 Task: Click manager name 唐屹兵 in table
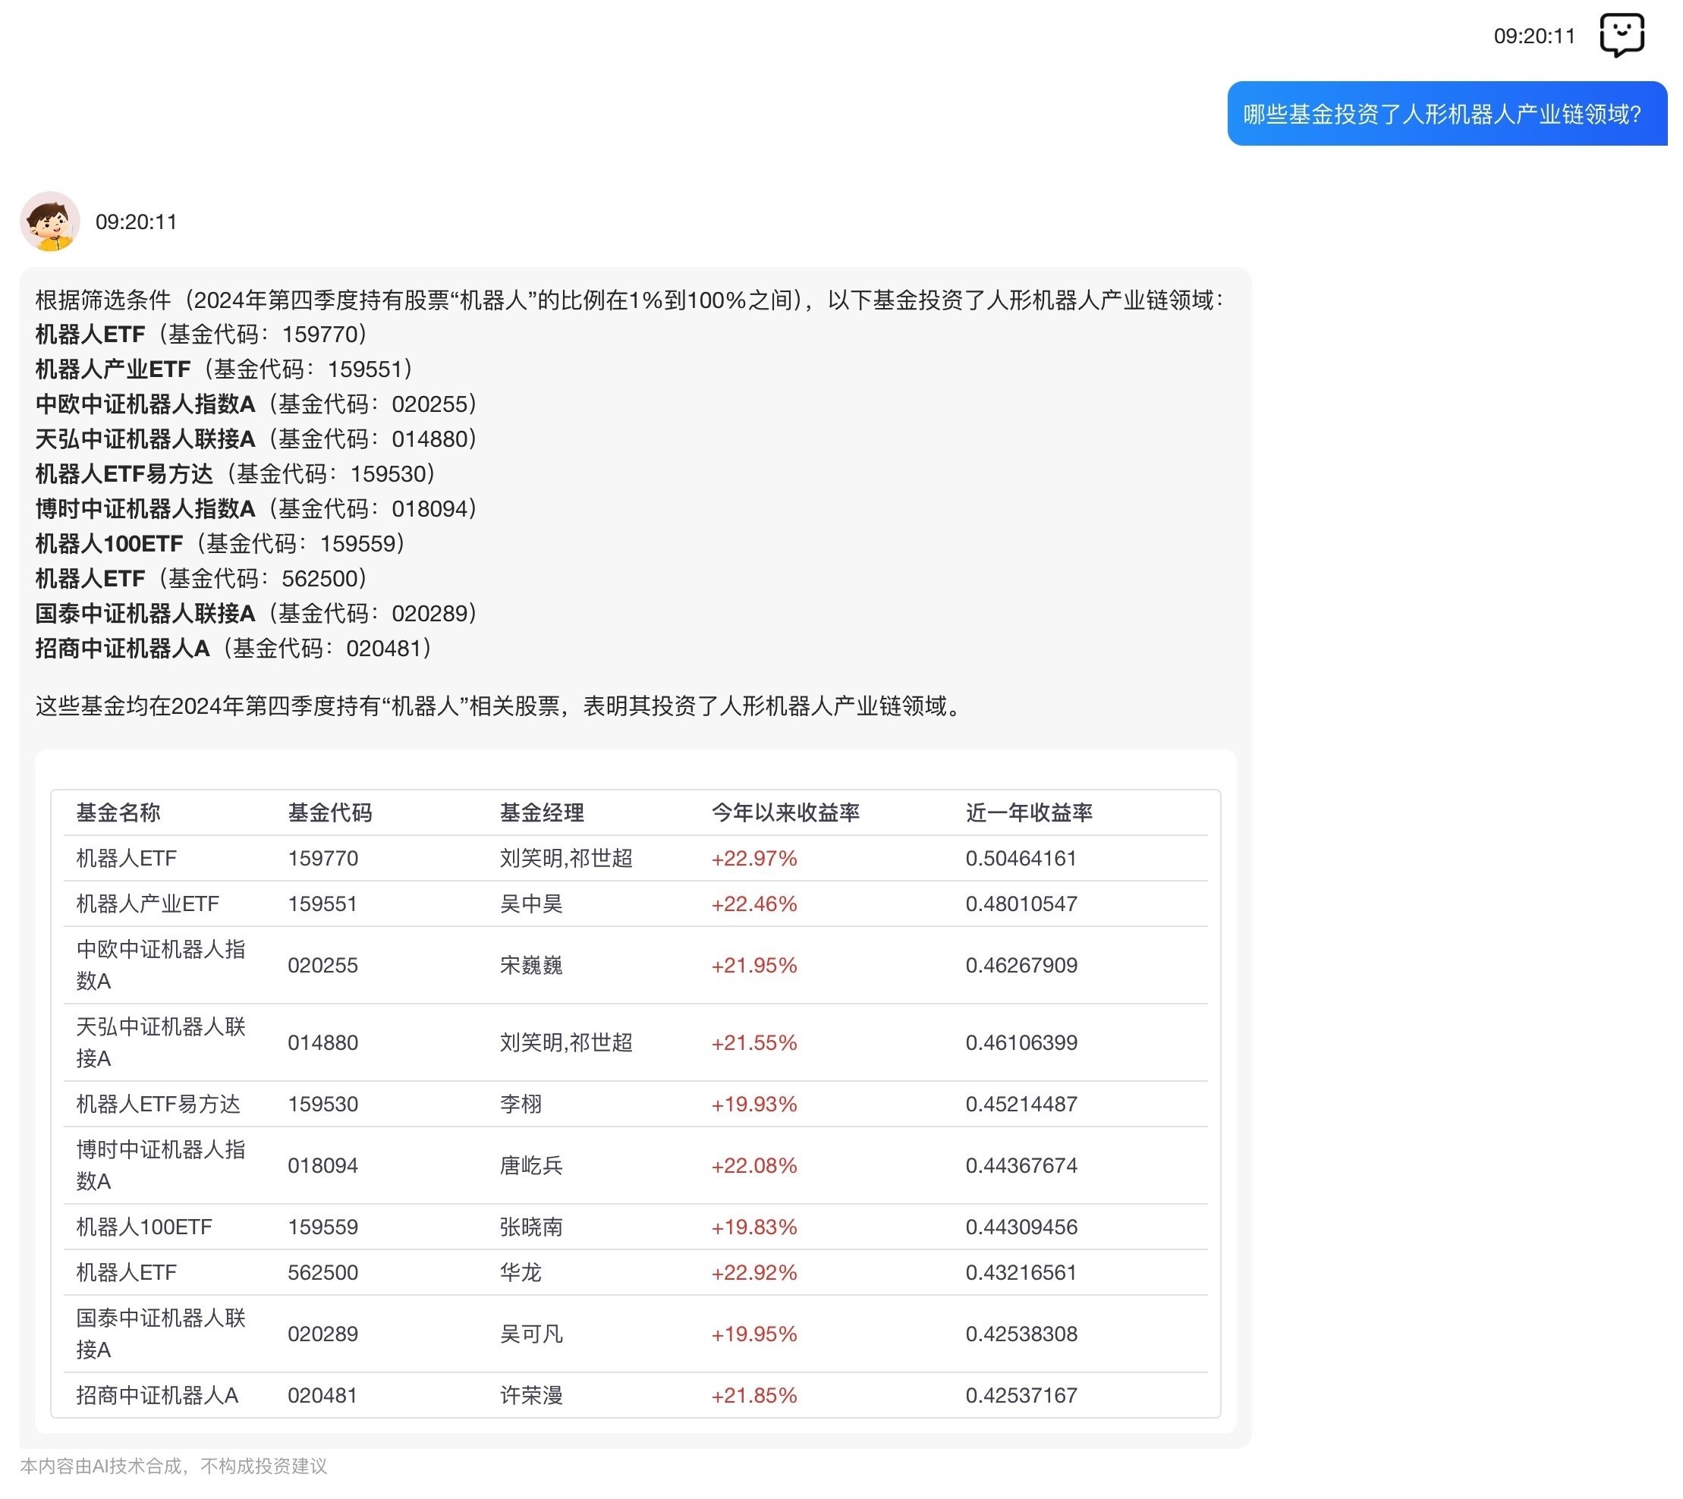[x=531, y=1165]
